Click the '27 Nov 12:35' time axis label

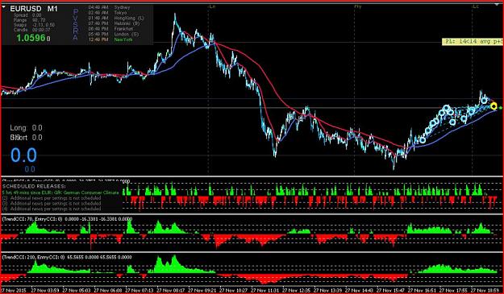(297, 290)
